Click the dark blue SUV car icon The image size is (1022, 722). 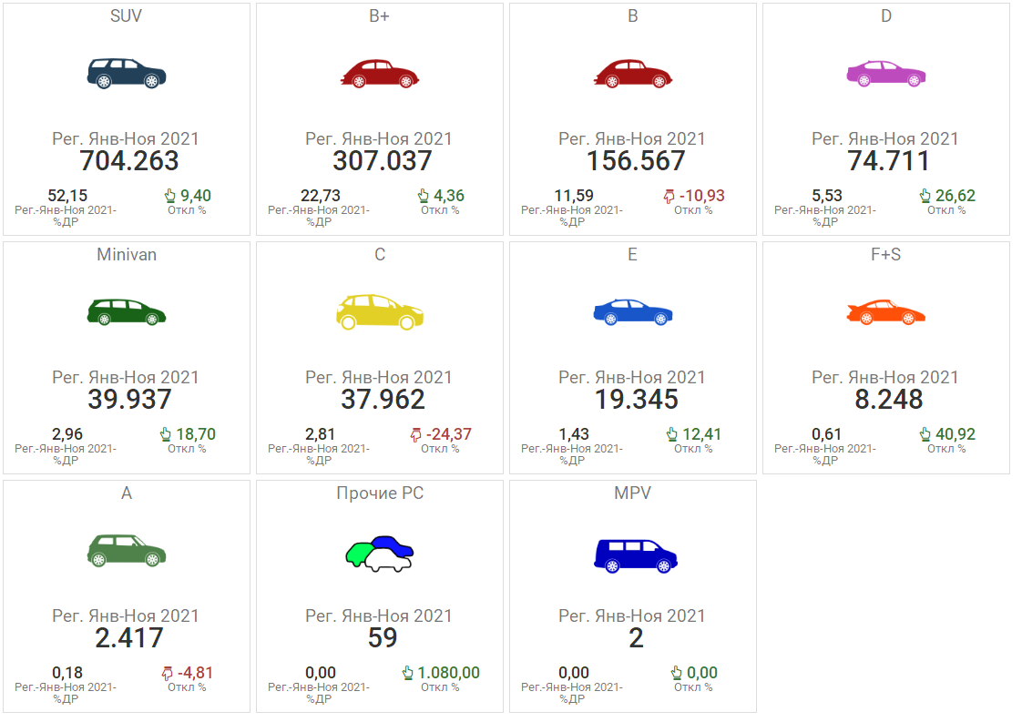[127, 74]
